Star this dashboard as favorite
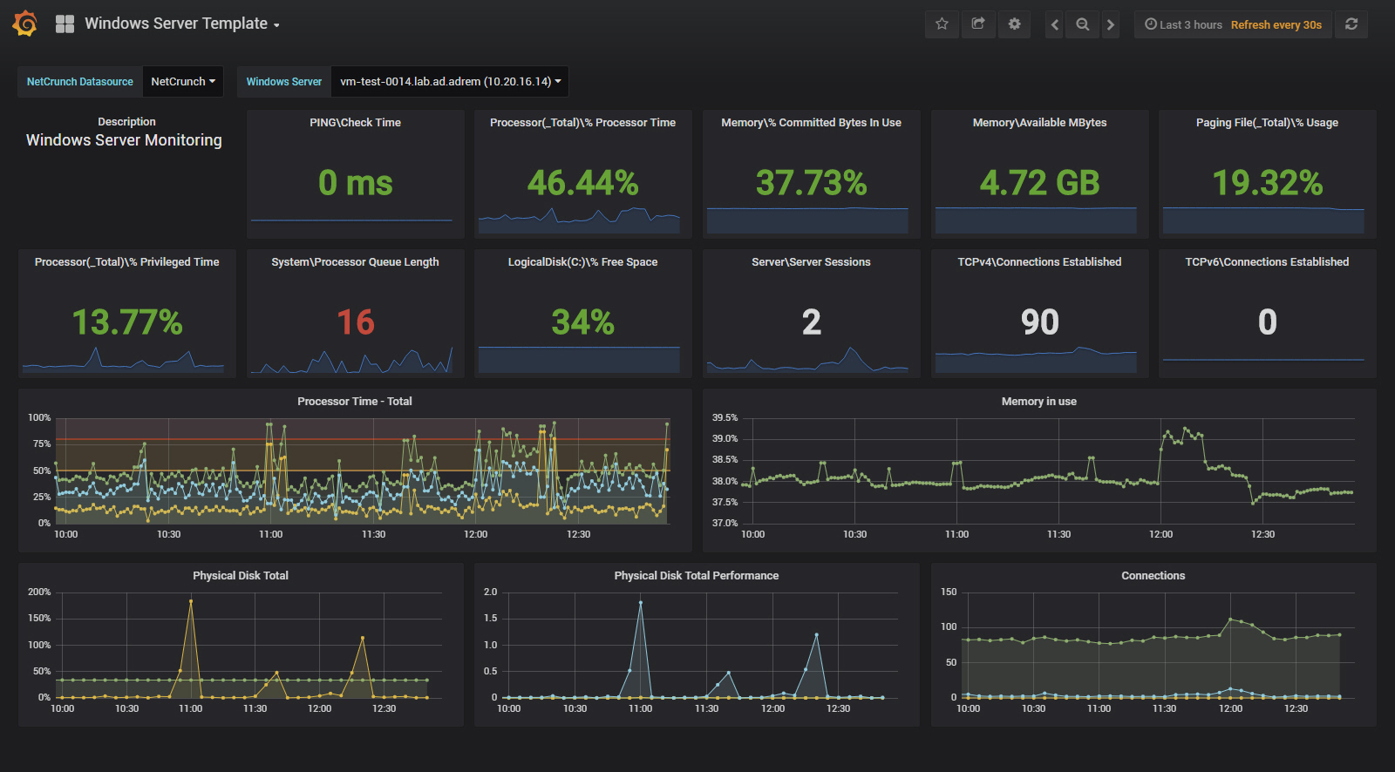 tap(942, 24)
